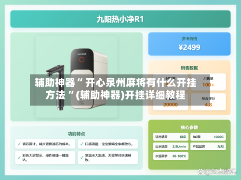Select the 40-100℃ temperature value

[179, 156]
